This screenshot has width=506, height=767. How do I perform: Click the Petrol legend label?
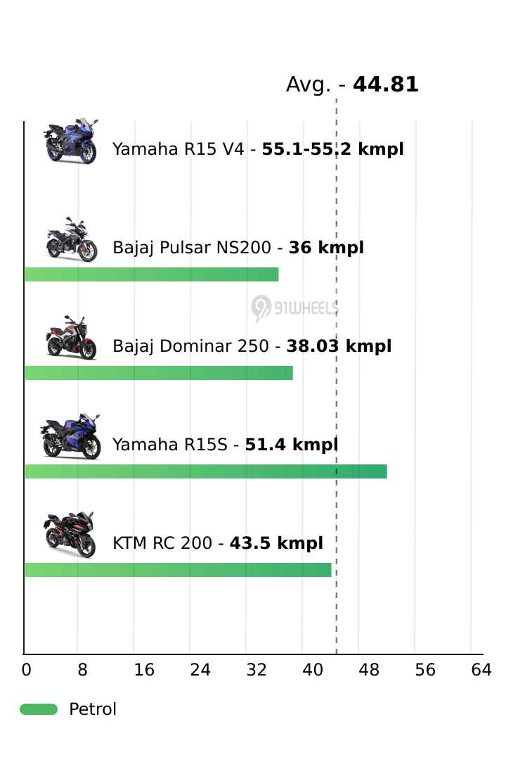93,709
